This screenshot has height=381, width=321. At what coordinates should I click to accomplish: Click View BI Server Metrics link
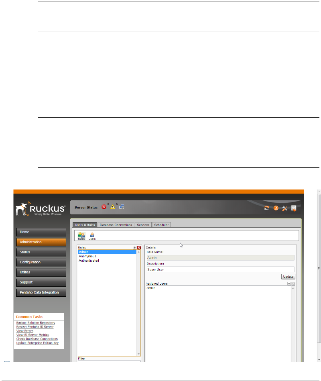[x=33, y=335]
